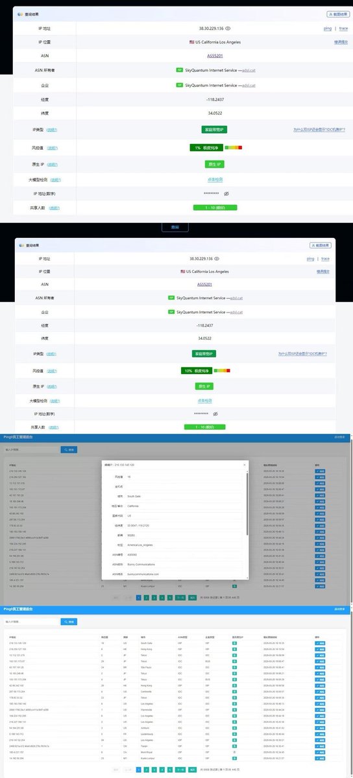Go to page 5 in the unobscured admin pagination
The width and height of the screenshot is (353, 778).
point(170,770)
